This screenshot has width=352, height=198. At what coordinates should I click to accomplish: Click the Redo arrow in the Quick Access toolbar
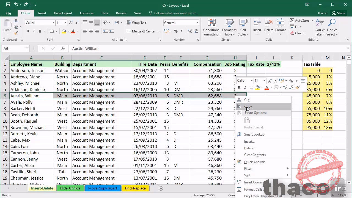pos(26,4)
